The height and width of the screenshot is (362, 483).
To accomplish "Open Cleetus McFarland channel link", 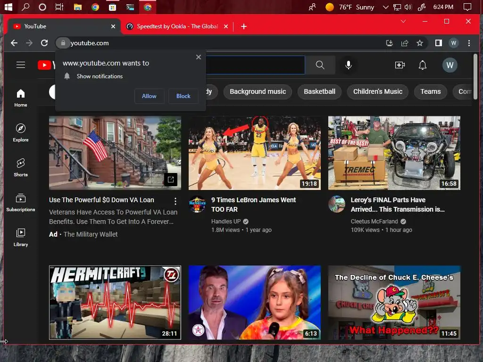I will 374,222.
